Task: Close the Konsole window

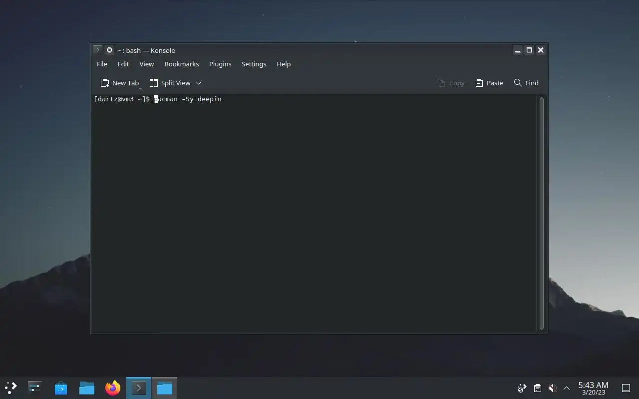Action: 541,50
